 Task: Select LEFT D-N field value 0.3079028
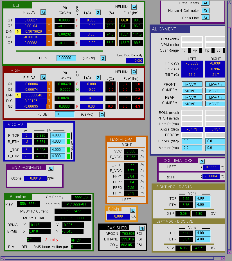[33, 32]
